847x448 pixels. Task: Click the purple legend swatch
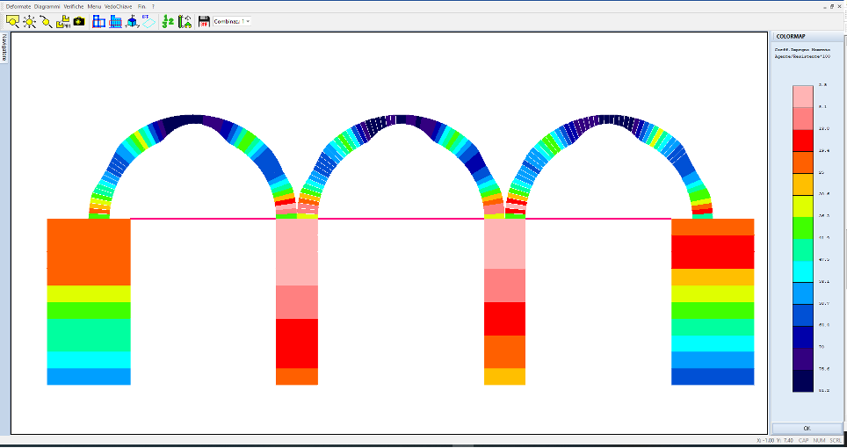pyautogui.click(x=803, y=359)
